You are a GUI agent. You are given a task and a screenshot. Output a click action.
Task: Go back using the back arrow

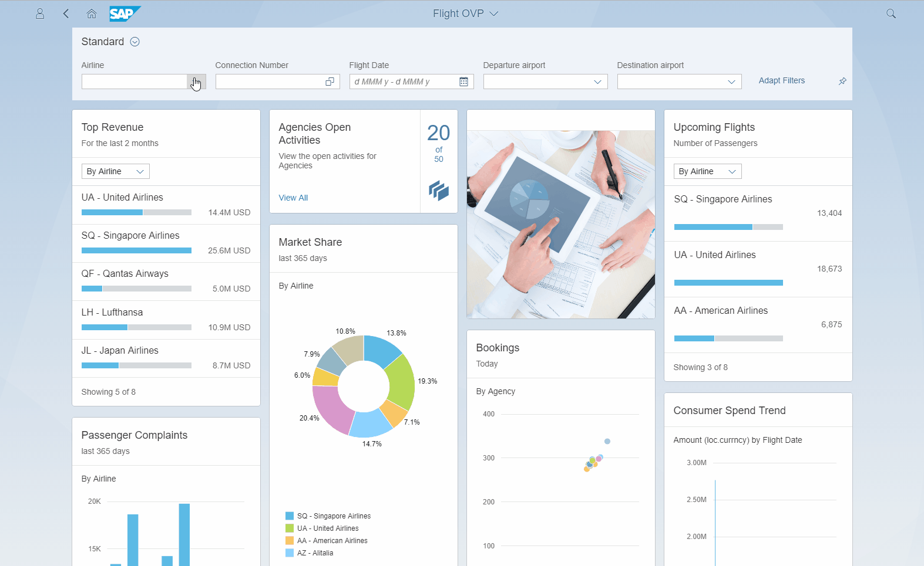click(x=66, y=13)
